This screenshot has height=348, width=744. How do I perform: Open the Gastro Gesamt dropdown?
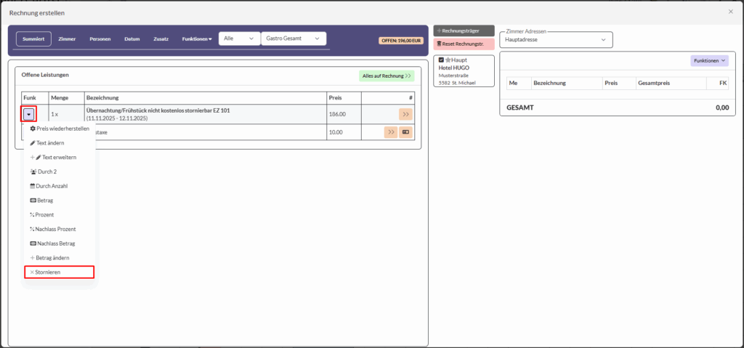coord(294,39)
